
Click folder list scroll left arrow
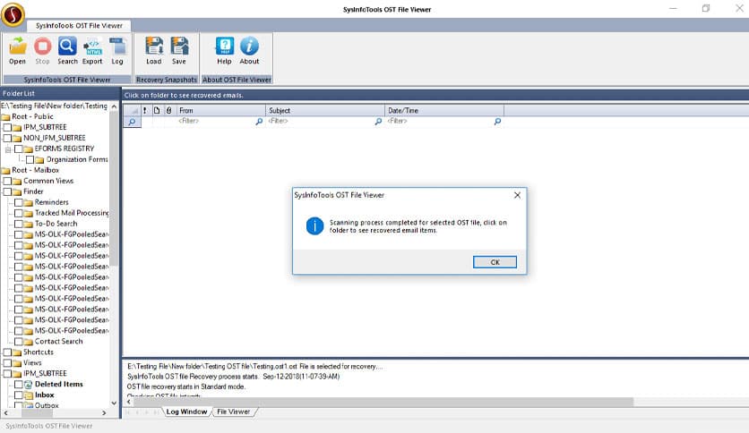tap(5, 413)
